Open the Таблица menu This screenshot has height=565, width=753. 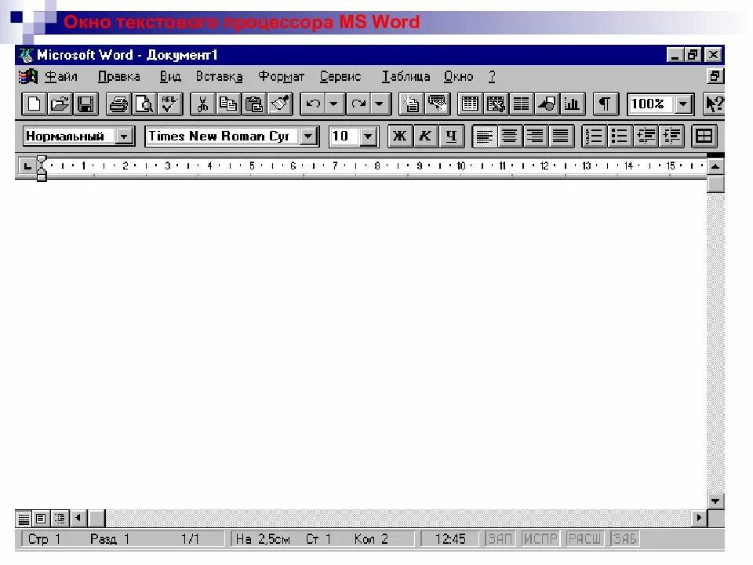[406, 76]
